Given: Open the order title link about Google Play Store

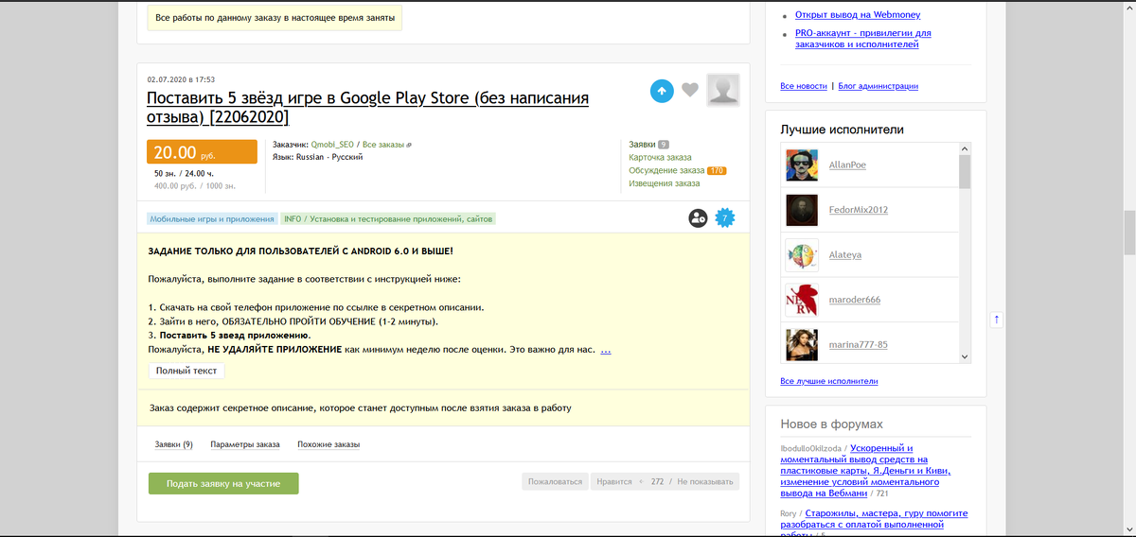Looking at the screenshot, I should click(x=368, y=107).
